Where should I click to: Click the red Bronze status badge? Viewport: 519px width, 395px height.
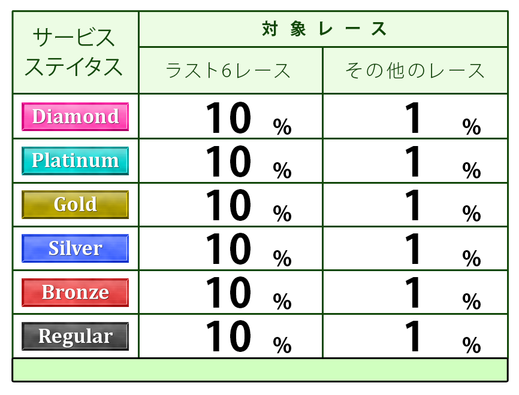75,293
